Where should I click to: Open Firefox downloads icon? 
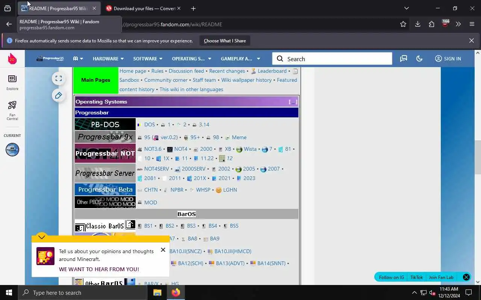(x=417, y=24)
